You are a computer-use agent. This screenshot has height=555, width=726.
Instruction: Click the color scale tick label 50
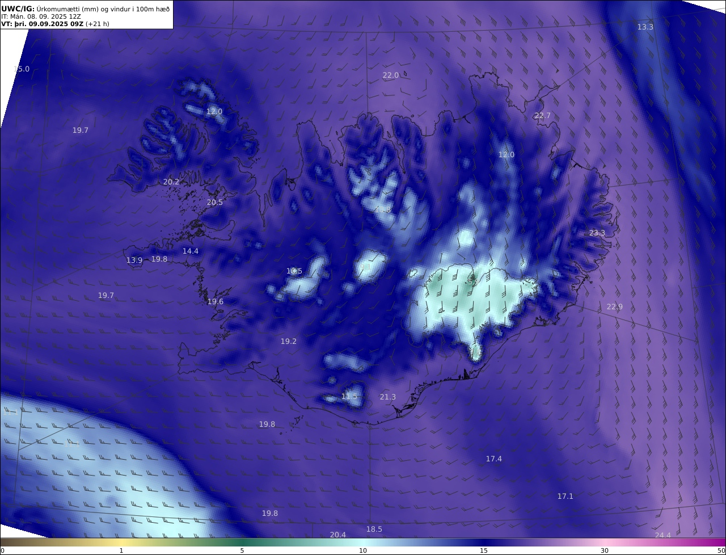pyautogui.click(x=721, y=550)
